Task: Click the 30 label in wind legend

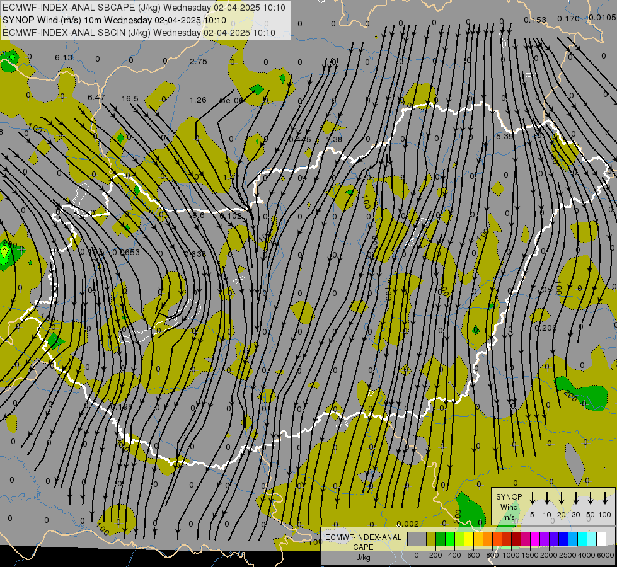Action: click(575, 515)
